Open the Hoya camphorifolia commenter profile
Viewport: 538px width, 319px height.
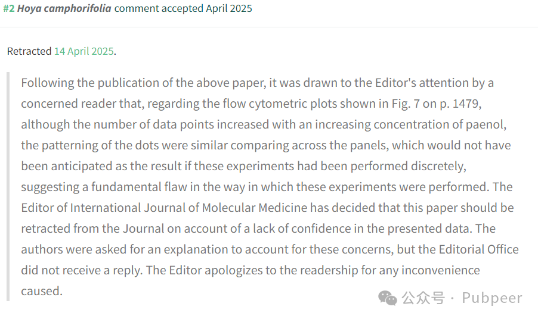tap(64, 8)
